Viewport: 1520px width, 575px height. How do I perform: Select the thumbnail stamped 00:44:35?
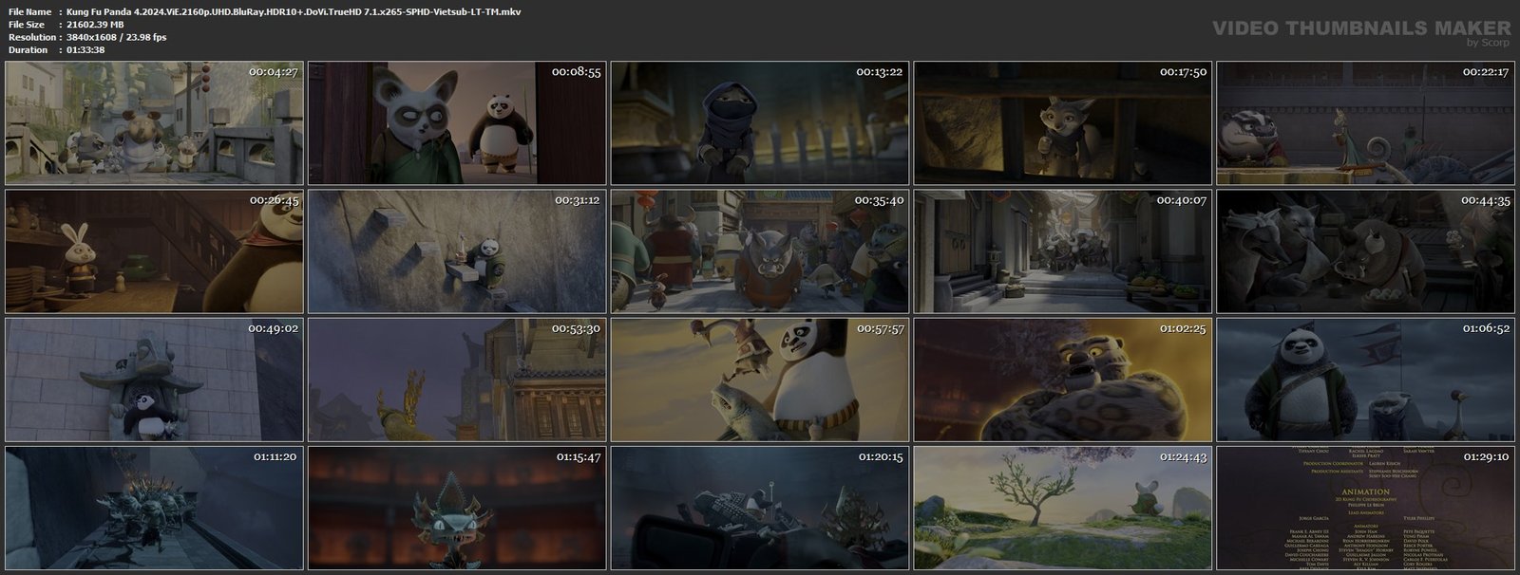point(1366,251)
